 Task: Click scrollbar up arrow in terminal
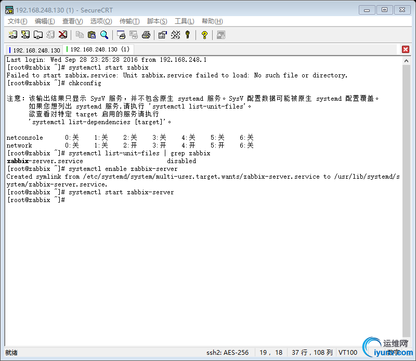pos(406,61)
